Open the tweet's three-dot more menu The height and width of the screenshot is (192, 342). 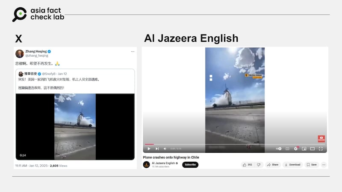click(x=133, y=52)
